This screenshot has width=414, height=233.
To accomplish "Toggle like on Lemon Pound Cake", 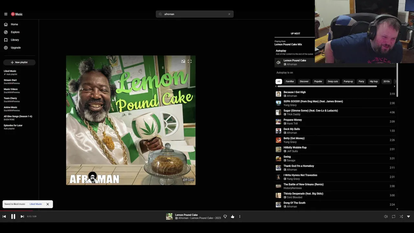I will (x=233, y=216).
